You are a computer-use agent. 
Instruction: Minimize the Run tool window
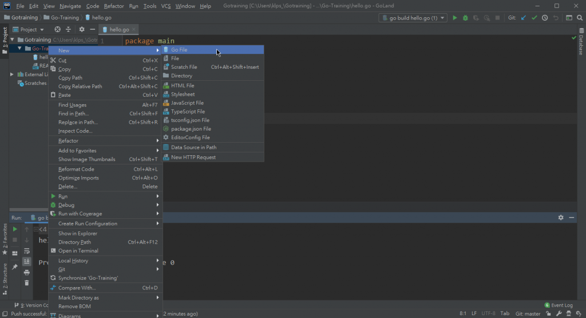(572, 217)
